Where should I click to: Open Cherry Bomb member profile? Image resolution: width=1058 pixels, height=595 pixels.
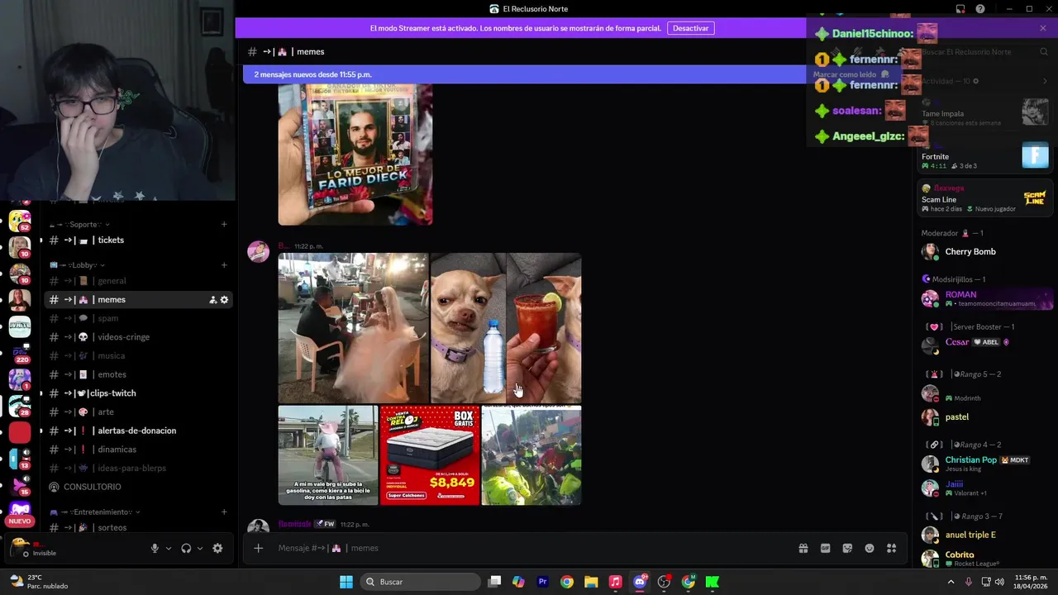[985, 252]
